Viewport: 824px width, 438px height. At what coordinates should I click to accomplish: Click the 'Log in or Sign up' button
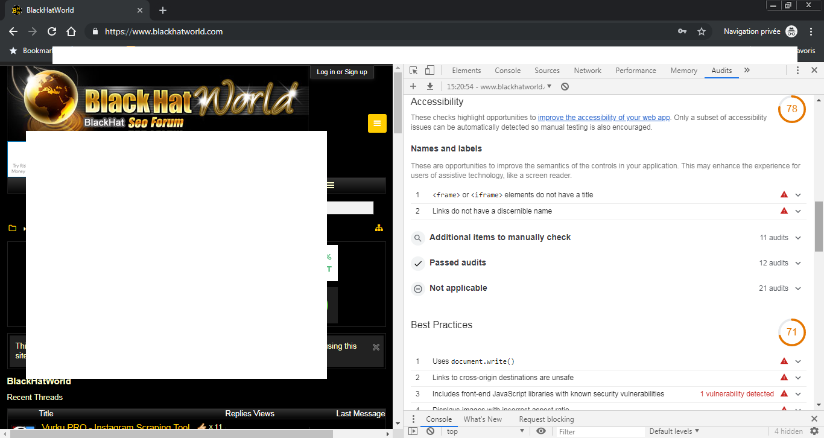point(342,72)
